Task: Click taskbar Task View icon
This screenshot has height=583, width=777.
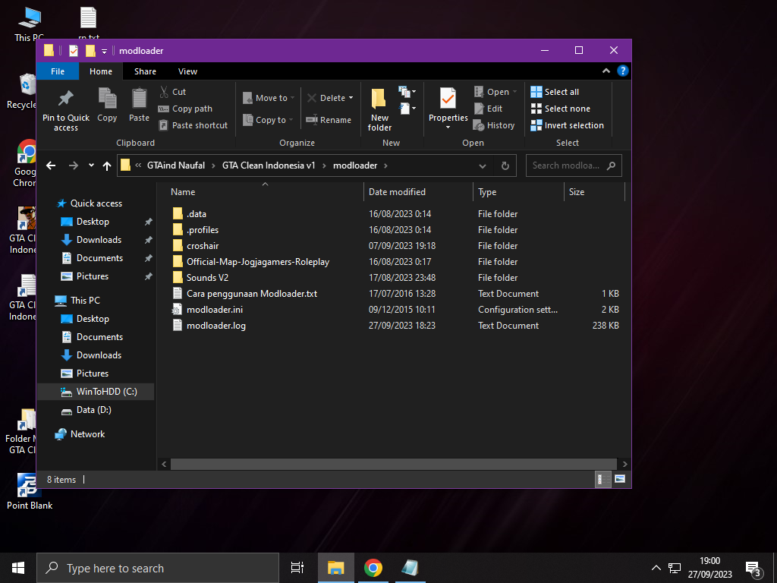Action: point(297,568)
